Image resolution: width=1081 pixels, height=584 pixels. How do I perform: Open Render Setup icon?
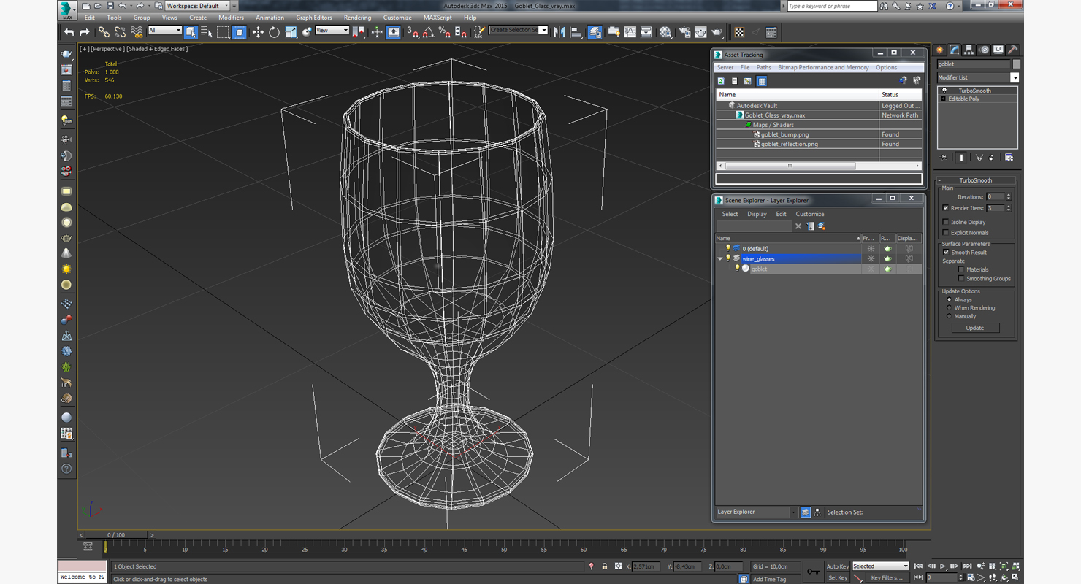(x=684, y=32)
